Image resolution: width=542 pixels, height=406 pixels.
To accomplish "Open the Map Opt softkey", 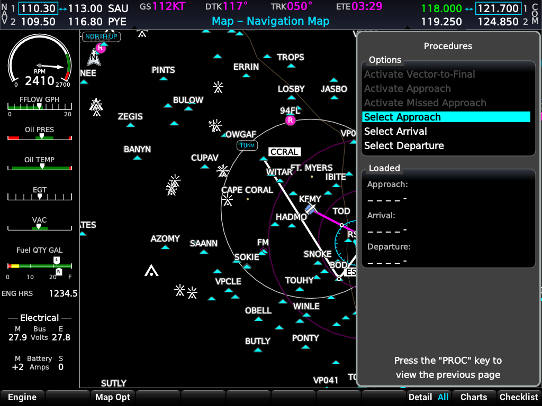I will click(113, 398).
